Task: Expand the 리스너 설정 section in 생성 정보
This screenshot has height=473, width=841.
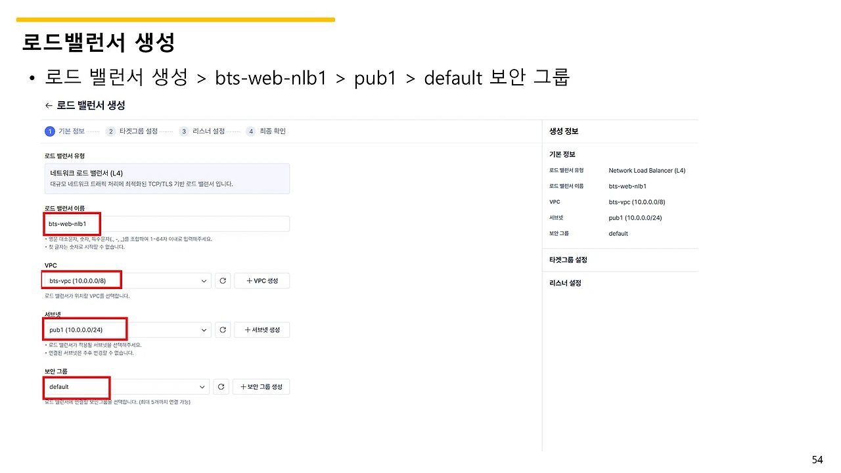Action: click(565, 284)
